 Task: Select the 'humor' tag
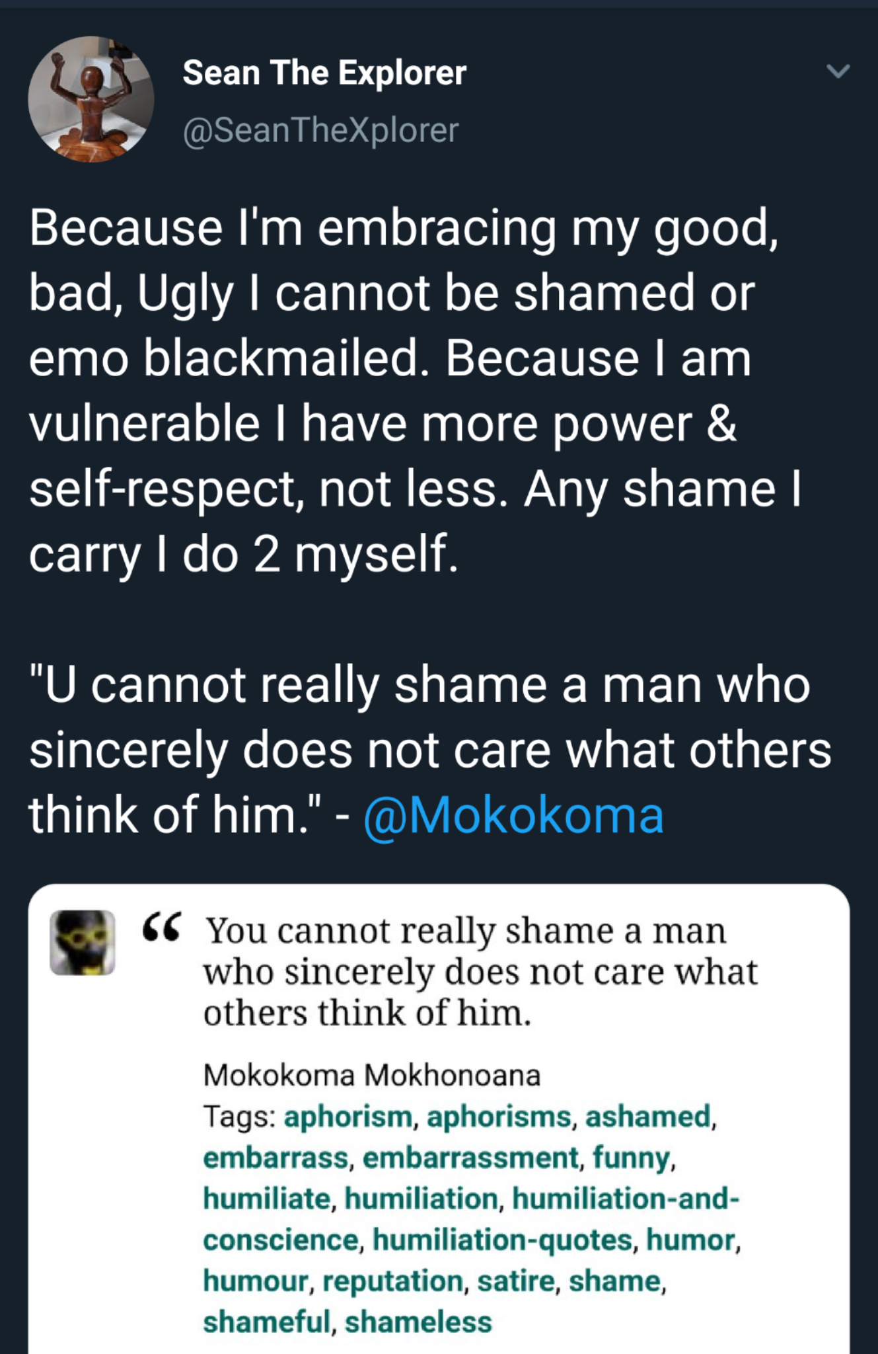690,1239
